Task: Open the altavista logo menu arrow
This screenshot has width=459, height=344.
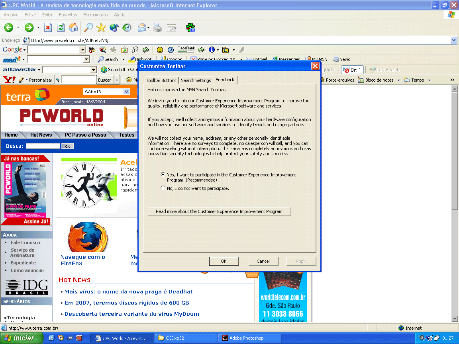Action: (39, 70)
